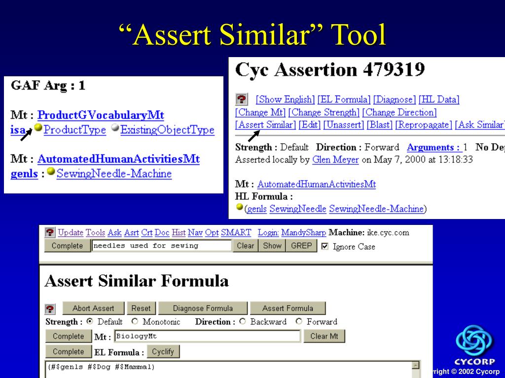Open the Tools menu link
The height and width of the screenshot is (378, 505).
(x=95, y=232)
